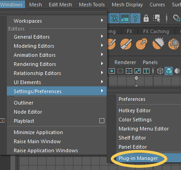Click the rendering selection mask clapperboard icon
181x170 pixels.
[x=125, y=18]
